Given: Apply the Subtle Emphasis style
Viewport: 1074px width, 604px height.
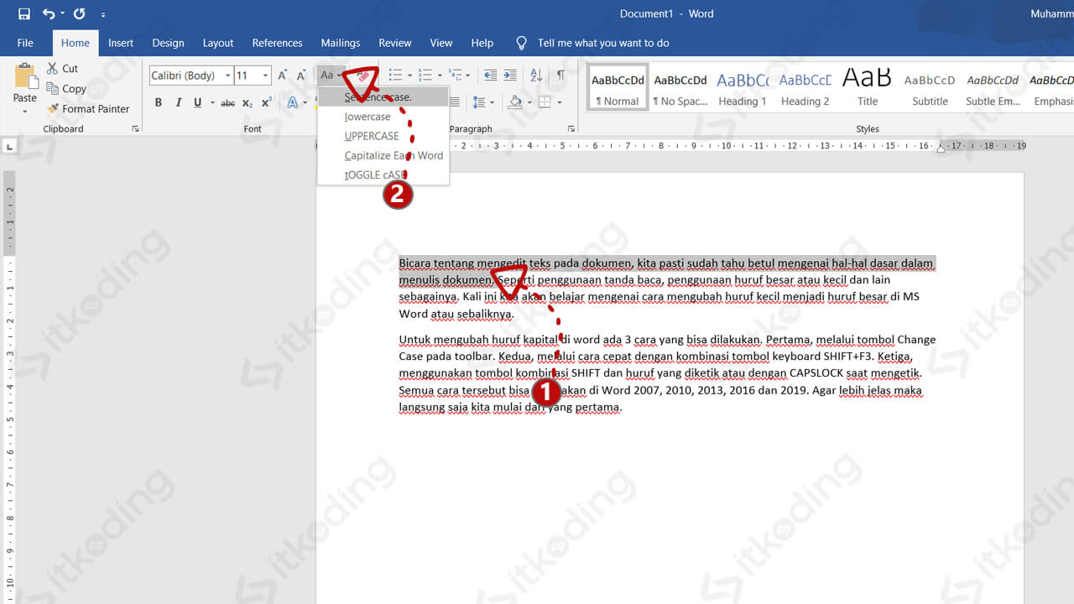Looking at the screenshot, I should point(993,87).
